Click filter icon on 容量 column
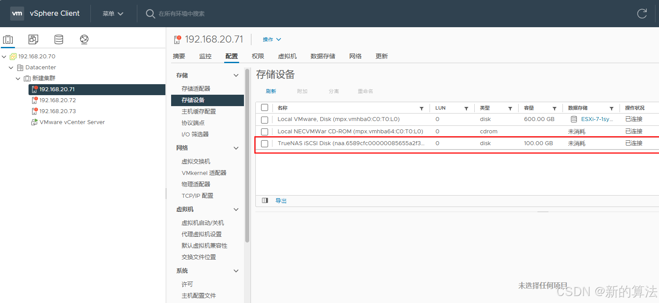 (x=555, y=108)
